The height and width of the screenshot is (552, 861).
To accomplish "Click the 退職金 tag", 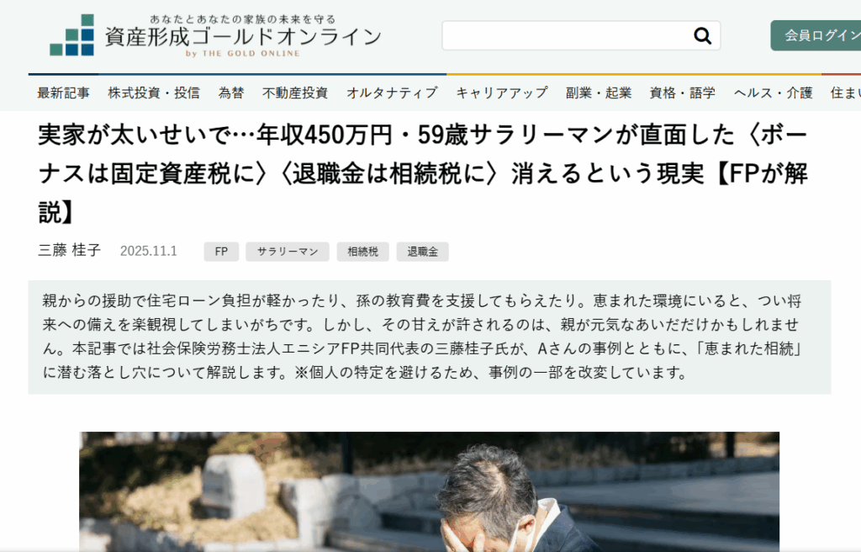I will point(422,252).
